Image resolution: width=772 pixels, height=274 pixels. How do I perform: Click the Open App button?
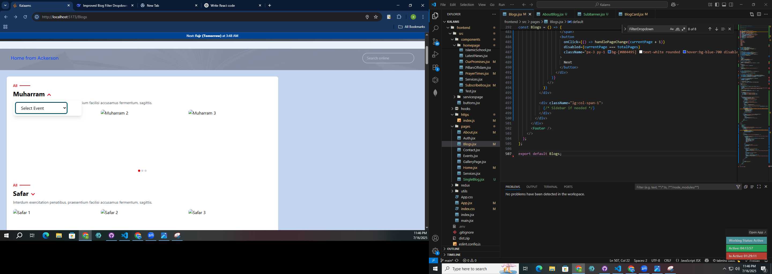click(x=757, y=232)
